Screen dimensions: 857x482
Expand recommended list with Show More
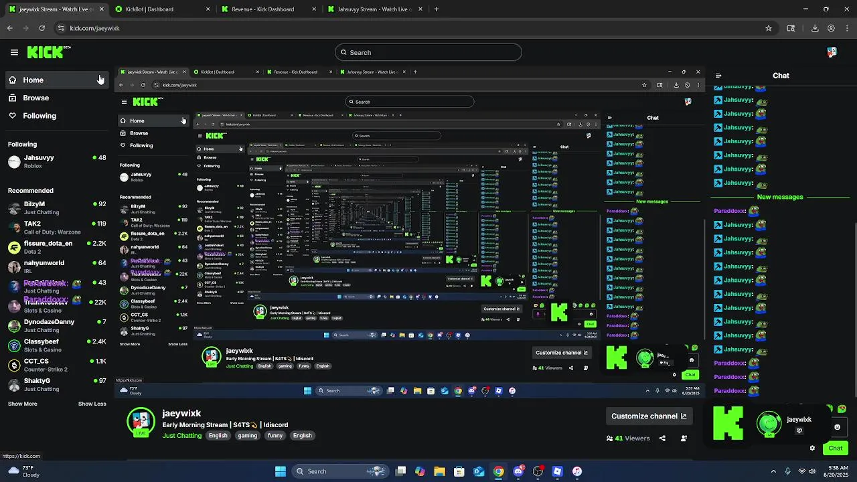point(23,404)
